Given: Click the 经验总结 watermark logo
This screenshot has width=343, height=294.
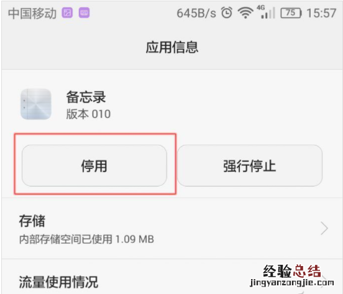Looking at the screenshot, I should (292, 271).
